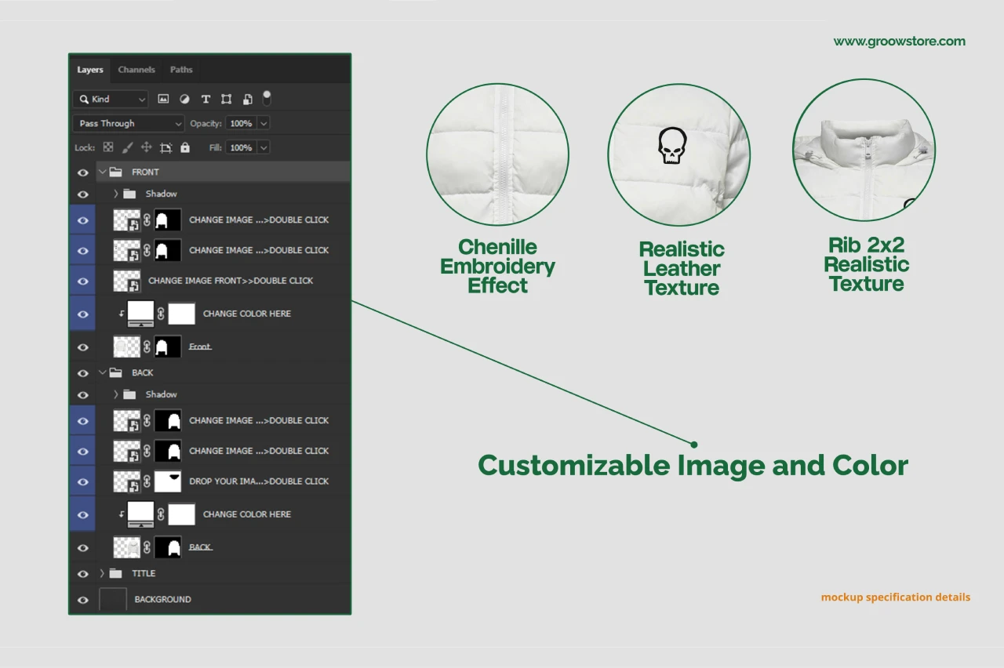
Task: Click the pixel layer filter icon
Action: [x=163, y=100]
